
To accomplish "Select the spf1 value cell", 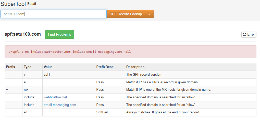I will [47, 75].
